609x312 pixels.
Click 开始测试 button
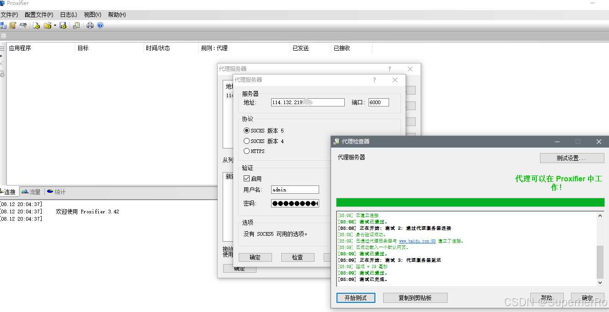(356, 298)
